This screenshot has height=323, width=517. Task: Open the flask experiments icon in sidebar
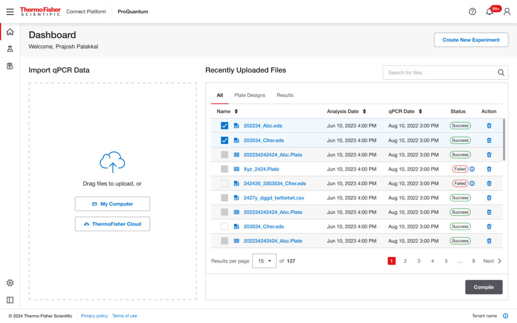10,49
